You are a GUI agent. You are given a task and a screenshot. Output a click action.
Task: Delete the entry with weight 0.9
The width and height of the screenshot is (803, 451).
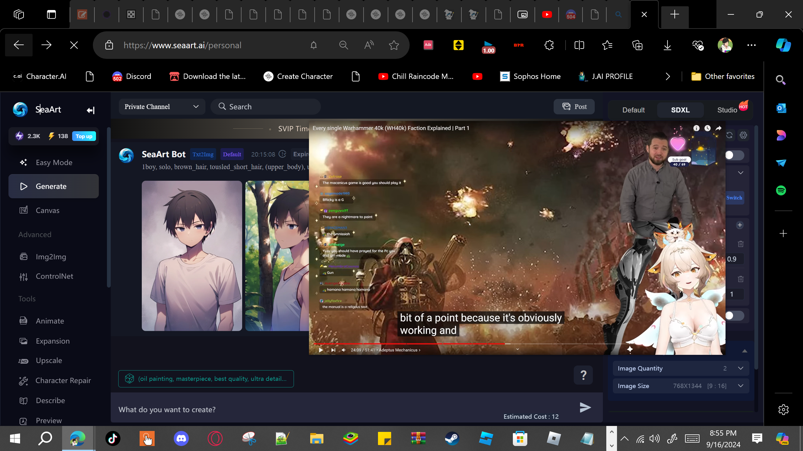tap(741, 244)
